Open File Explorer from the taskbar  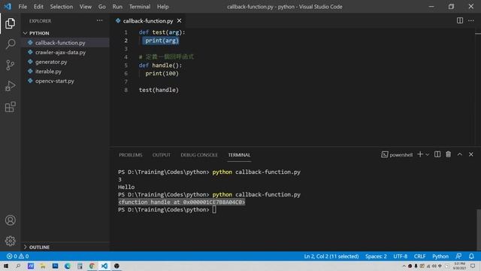point(43,266)
